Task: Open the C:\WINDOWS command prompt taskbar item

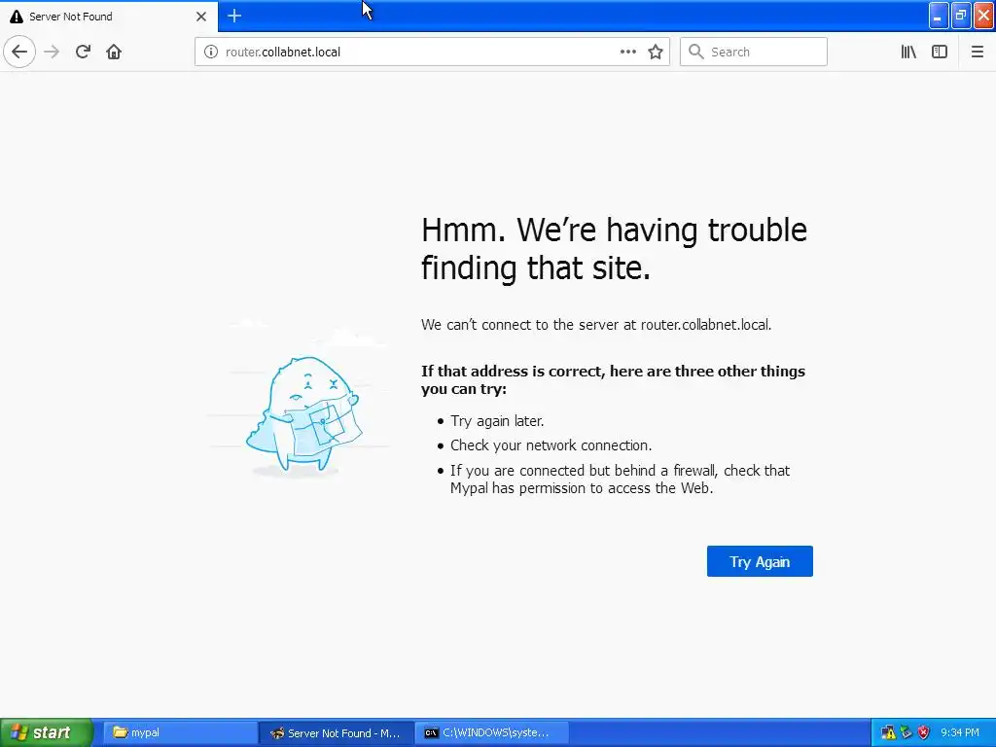Action: [491, 732]
